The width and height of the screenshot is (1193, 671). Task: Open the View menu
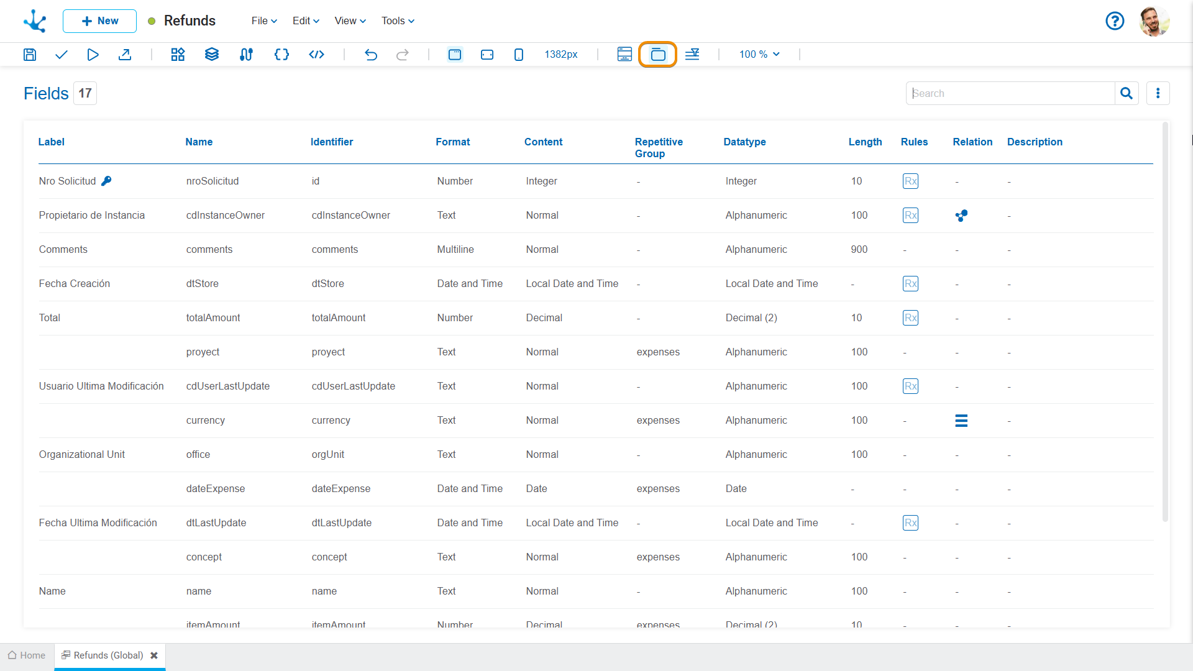point(350,21)
